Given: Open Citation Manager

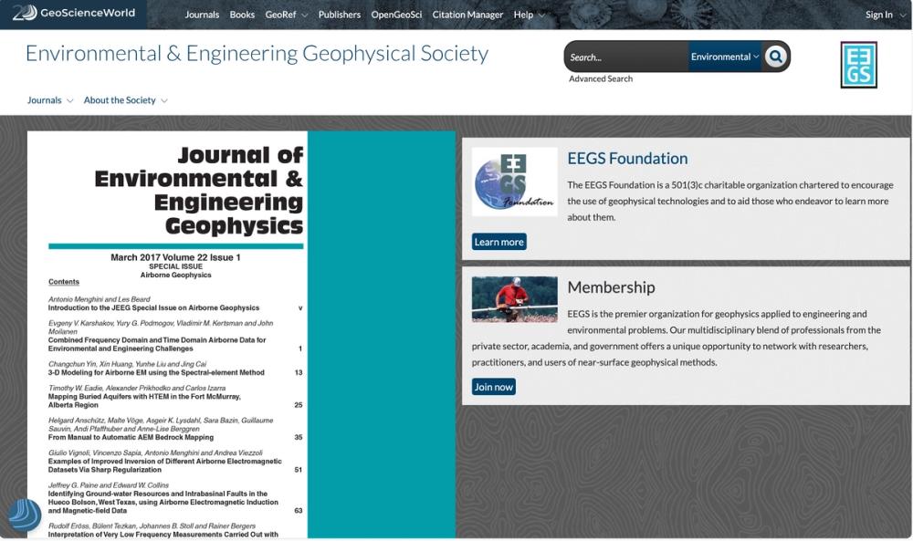Looking at the screenshot, I should (467, 15).
